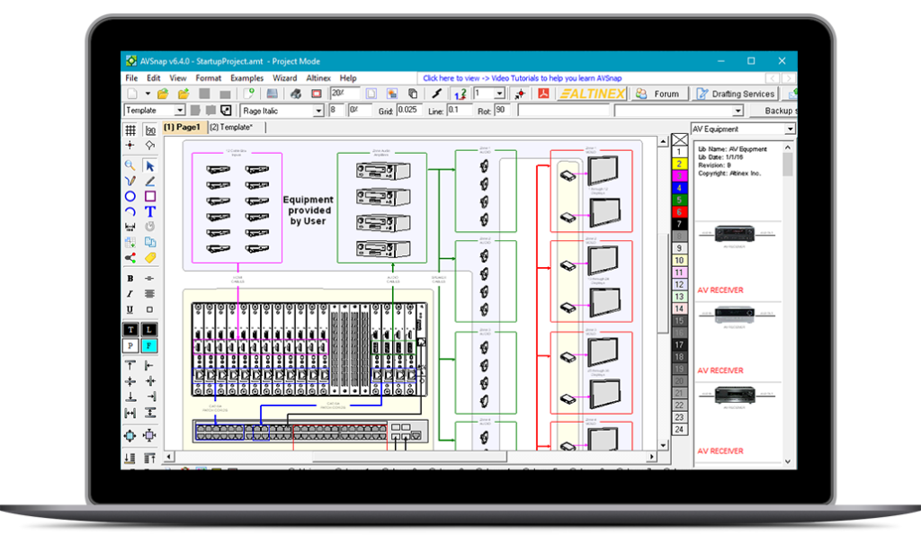Select the yellow tag label tool
The image size is (921, 535).
(x=150, y=257)
